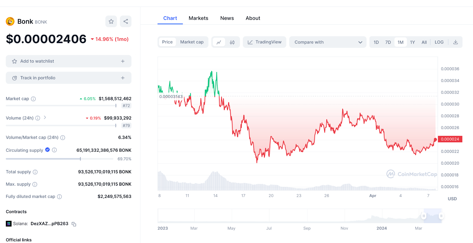Screen dimensions: 473x243
Task: Click Add to watchlist button
Action: [x=69, y=61]
